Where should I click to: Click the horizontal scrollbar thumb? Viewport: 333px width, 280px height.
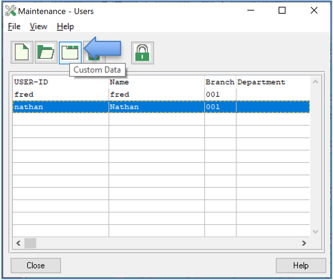(30, 243)
